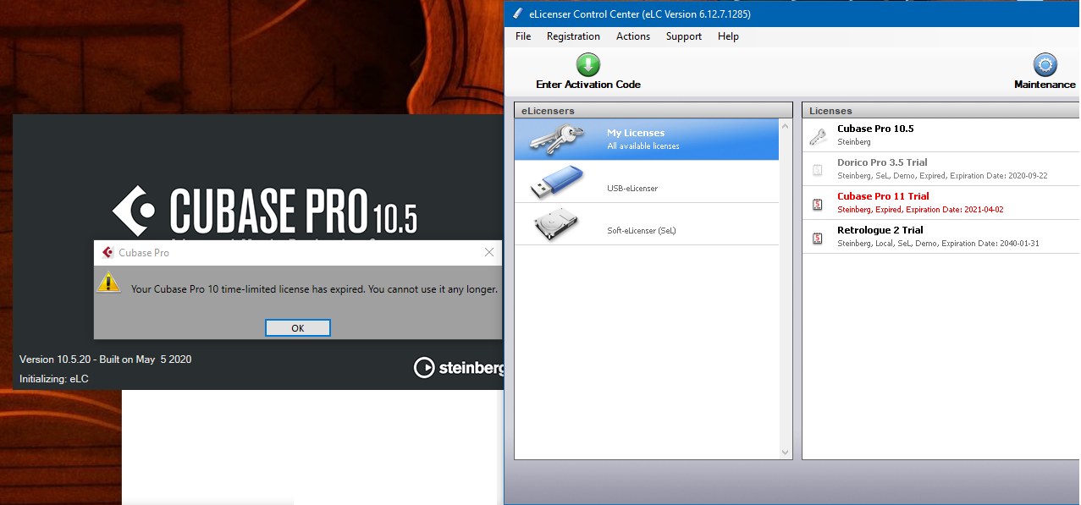
Task: Select the Dorico Pro 3.5 Trial license
Action: click(941, 169)
